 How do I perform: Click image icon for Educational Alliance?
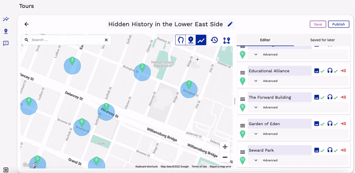coord(316,71)
